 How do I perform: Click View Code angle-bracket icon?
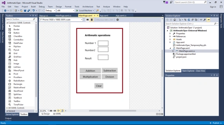tap(201, 20)
